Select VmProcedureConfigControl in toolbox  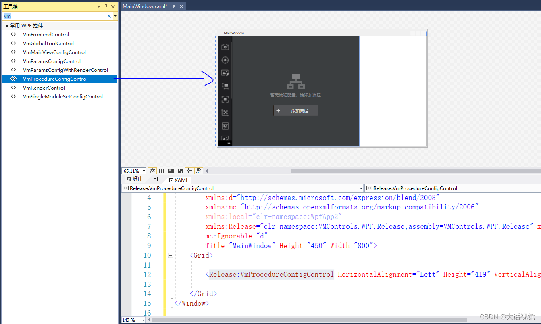(x=60, y=79)
